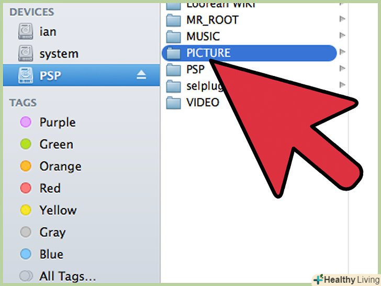Filter by the Green tag

click(47, 144)
